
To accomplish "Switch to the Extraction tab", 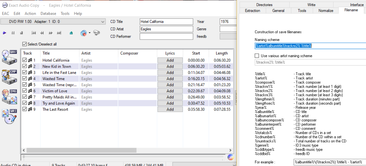I will tap(252, 11).
